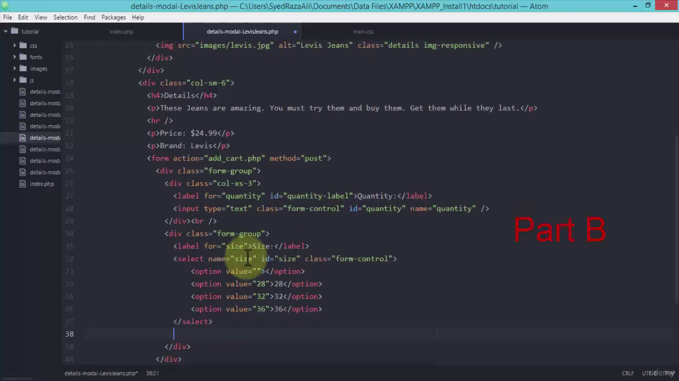The image size is (679, 381).
Task: Click the index.php file icon
Action: coord(23,184)
